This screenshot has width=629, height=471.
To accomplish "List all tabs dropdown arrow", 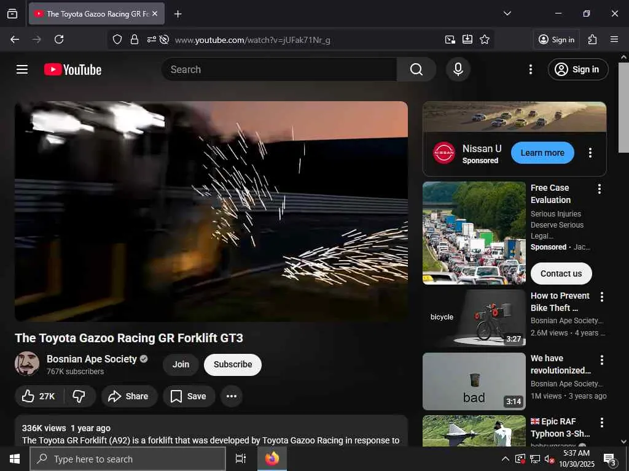I will (507, 13).
